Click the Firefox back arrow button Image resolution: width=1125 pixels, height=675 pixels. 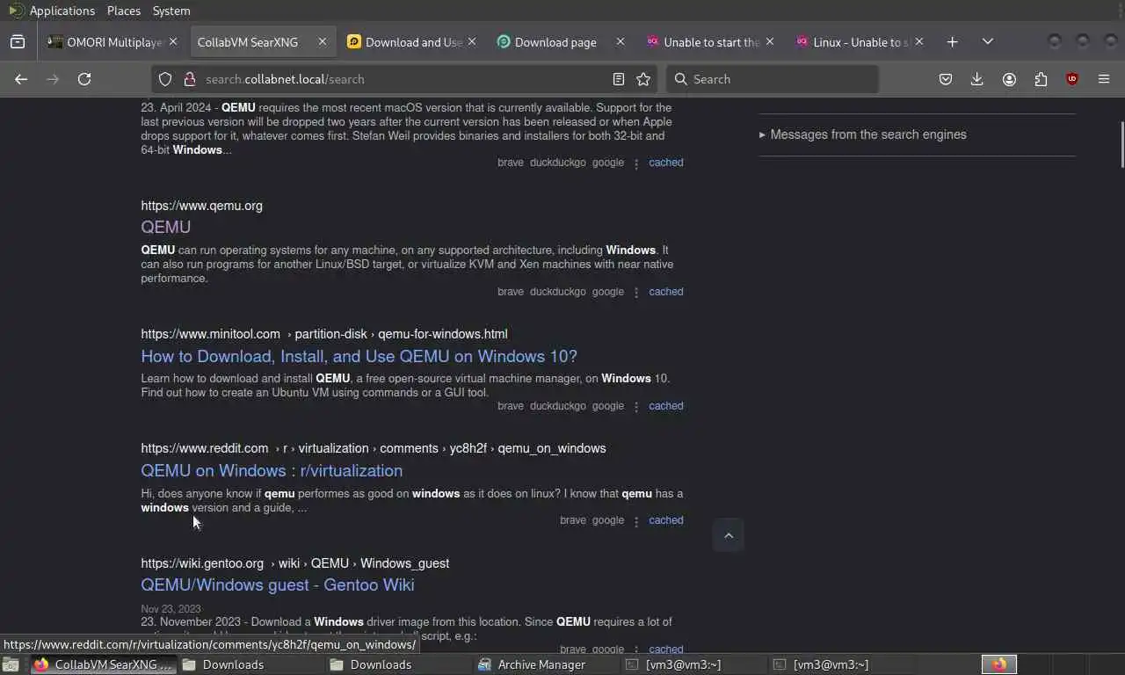(x=21, y=79)
